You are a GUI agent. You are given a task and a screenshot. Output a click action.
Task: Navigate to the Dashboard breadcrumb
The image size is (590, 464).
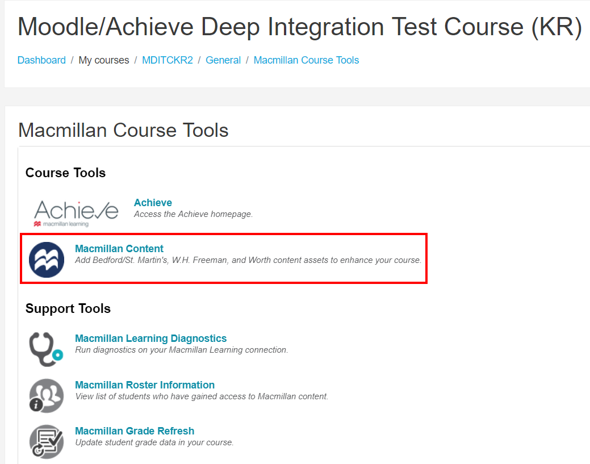click(x=41, y=60)
